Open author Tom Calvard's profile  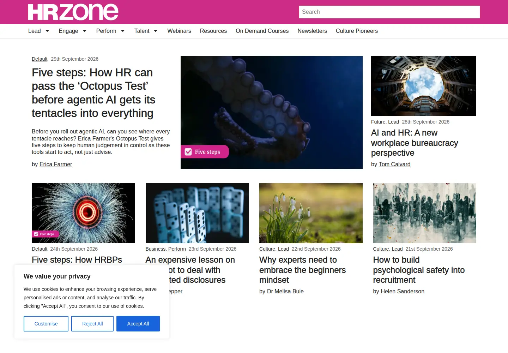coord(394,164)
